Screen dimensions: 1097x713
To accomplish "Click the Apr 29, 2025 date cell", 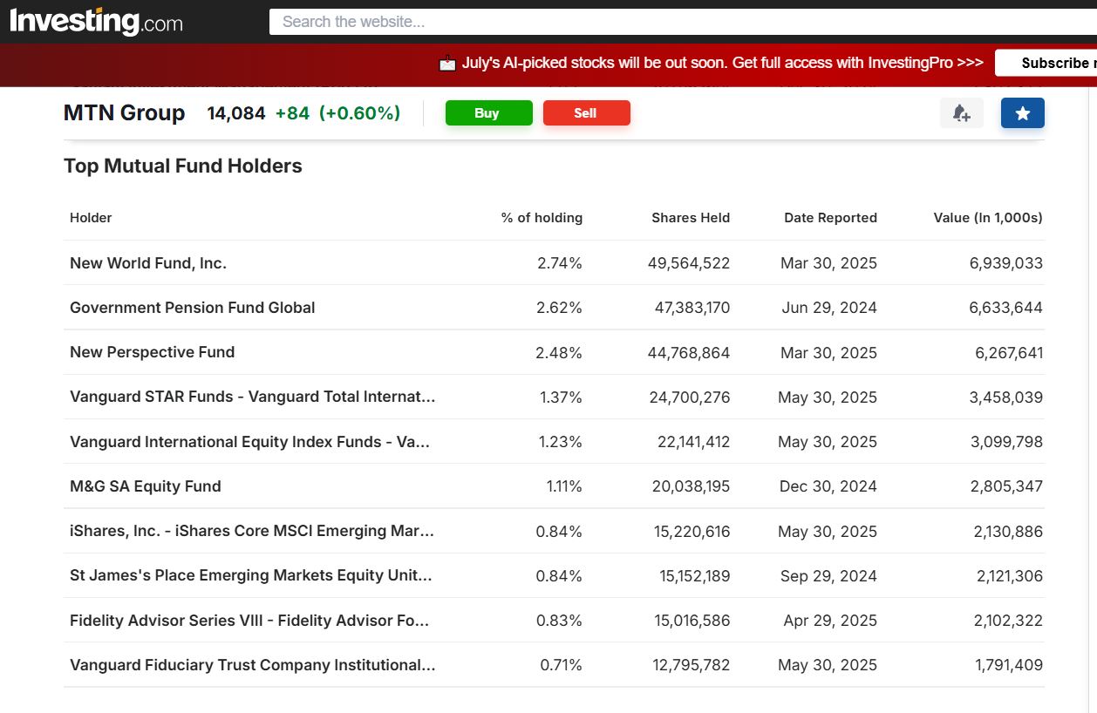I will click(x=830, y=621).
